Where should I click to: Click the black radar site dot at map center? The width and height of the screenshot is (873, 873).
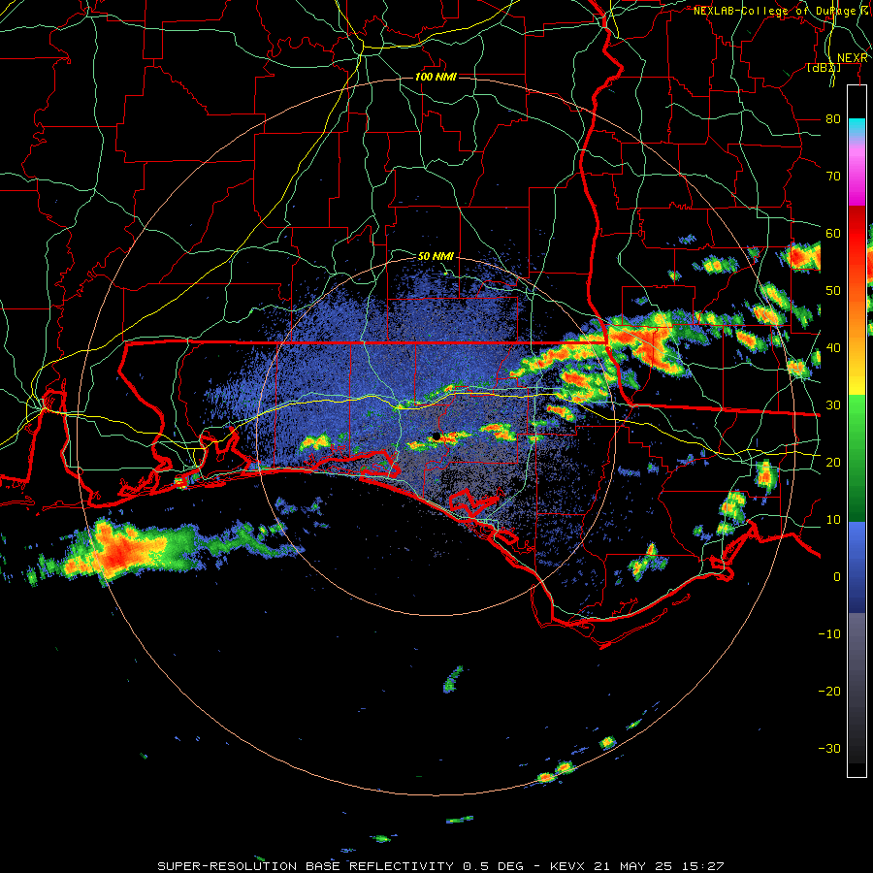pyautogui.click(x=436, y=436)
